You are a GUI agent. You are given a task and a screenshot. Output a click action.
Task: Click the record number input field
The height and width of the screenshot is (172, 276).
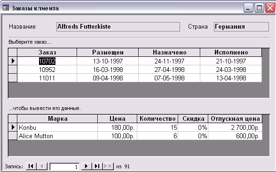(64, 166)
